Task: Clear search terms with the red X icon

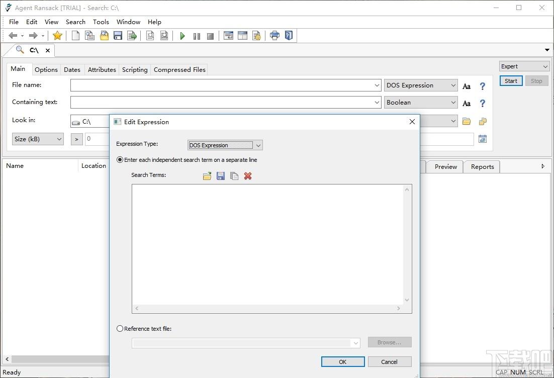Action: (x=248, y=176)
